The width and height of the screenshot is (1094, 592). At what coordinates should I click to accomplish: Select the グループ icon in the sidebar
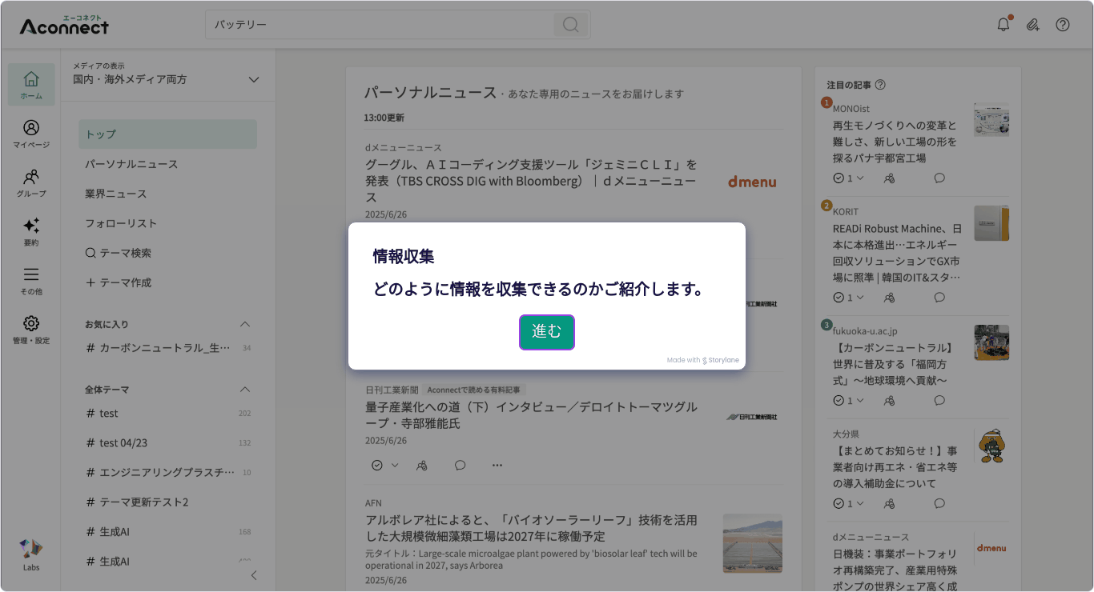[x=30, y=182]
